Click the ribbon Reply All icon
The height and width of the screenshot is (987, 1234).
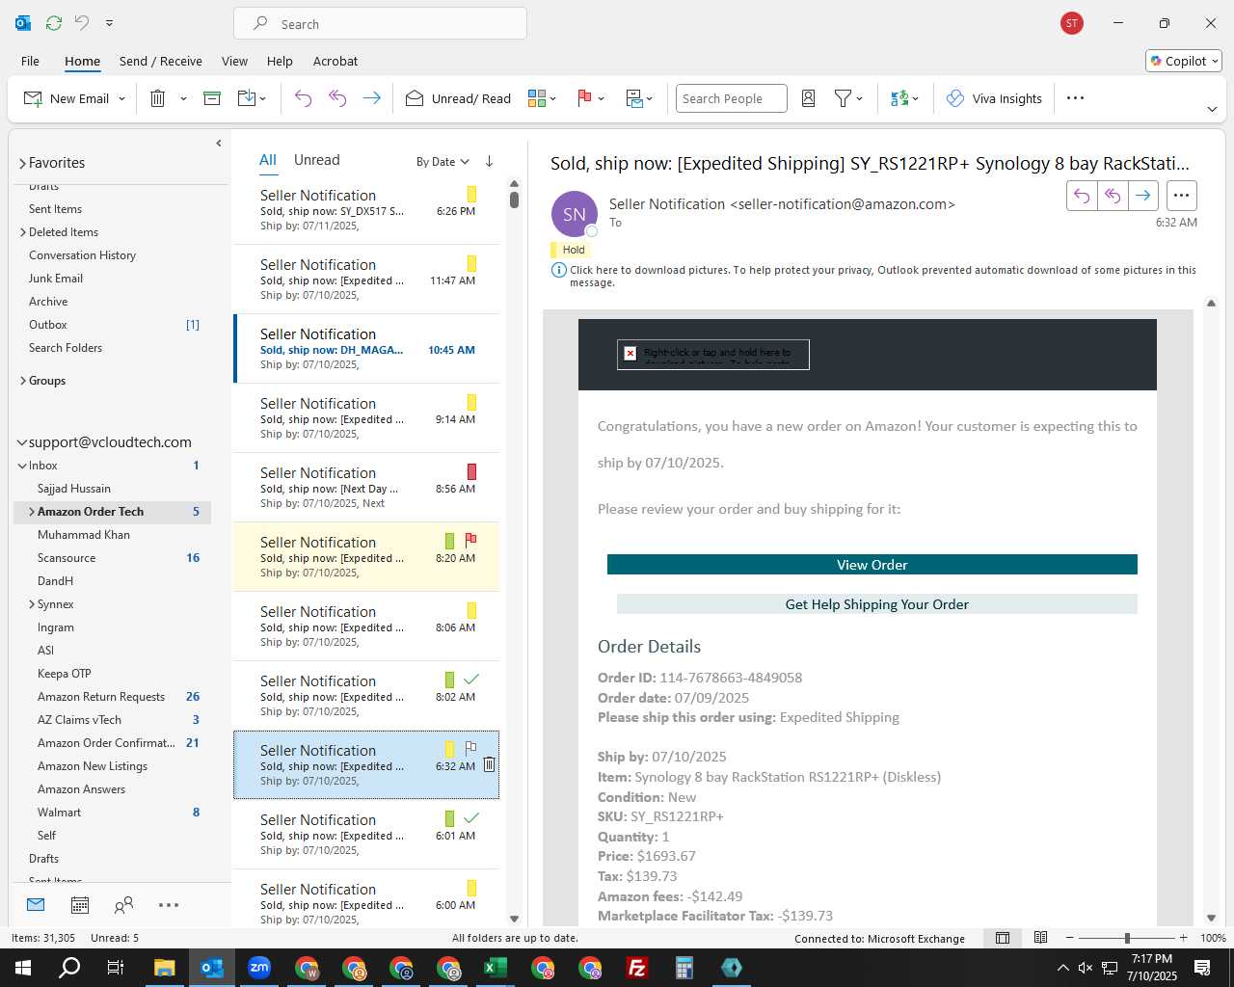337,98
